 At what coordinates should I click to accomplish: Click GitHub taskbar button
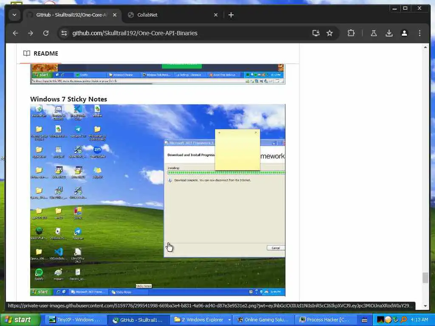[138, 320]
